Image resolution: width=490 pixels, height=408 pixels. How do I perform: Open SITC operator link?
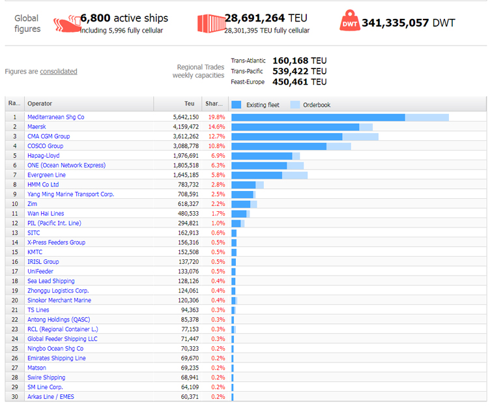34,233
